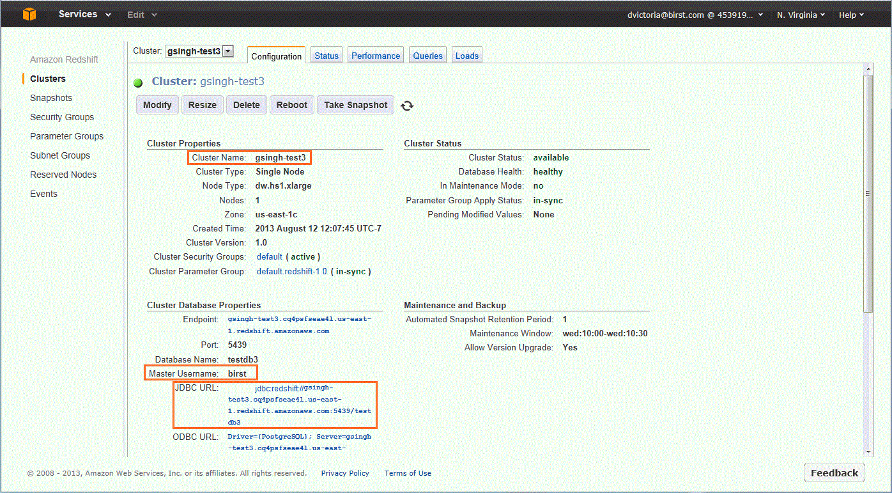Click the AWS orange cube logo
The height and width of the screenshot is (493, 892).
tap(29, 14)
